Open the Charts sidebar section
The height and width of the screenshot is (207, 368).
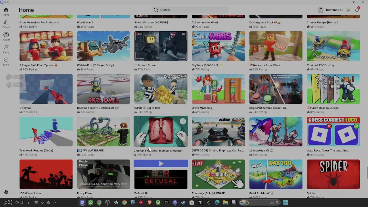(x=6, y=24)
